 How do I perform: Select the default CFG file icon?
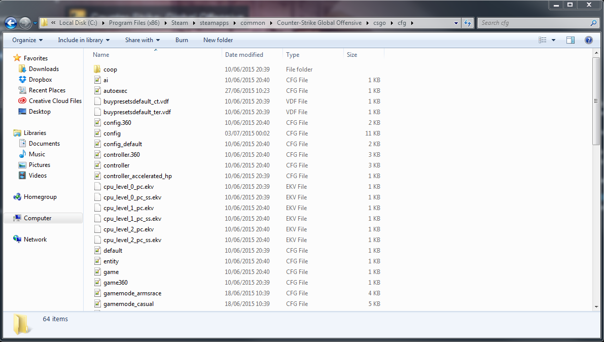coord(97,251)
